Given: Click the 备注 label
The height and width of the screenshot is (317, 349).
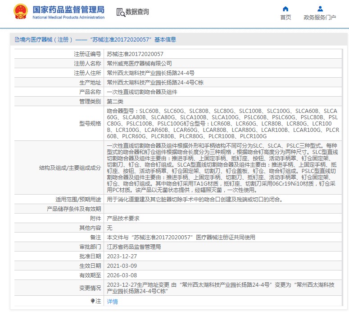Looking at the screenshot, I should tap(95, 238).
